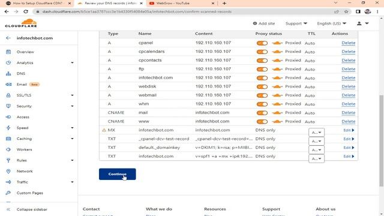Image resolution: width=384 pixels, height=216 pixels.
Task: Open SSL/TLS lock icon in sidebar
Action: 8,95
